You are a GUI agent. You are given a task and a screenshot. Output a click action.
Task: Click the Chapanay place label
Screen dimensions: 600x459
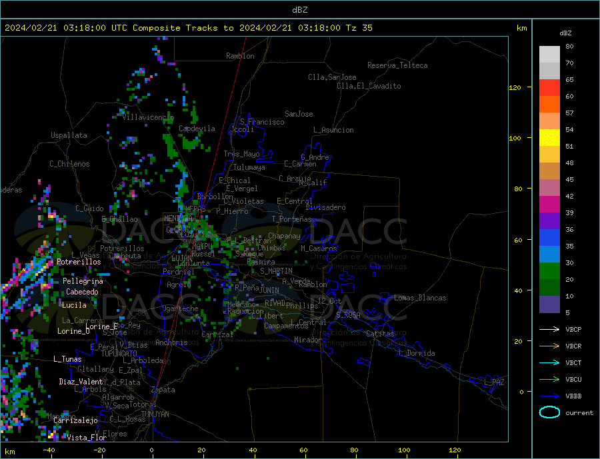284,236
